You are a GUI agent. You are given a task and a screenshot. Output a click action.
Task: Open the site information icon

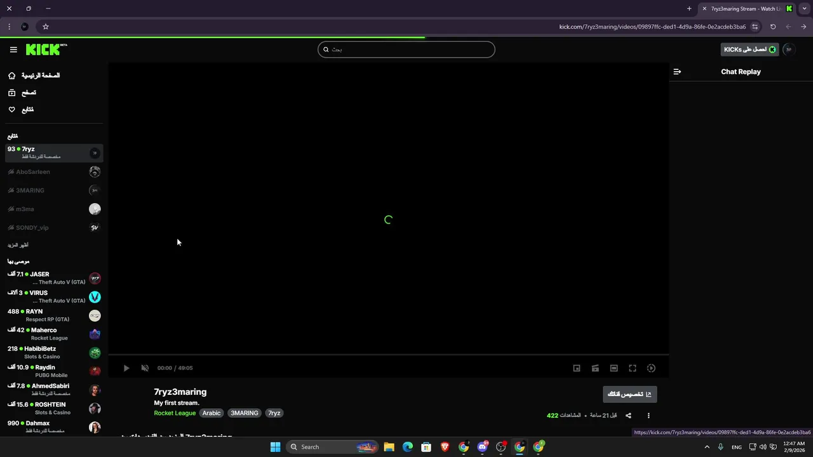click(755, 27)
